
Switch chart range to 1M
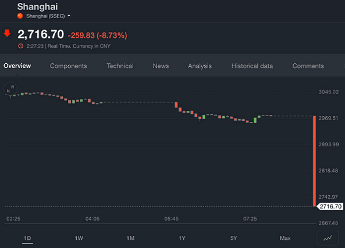130,238
